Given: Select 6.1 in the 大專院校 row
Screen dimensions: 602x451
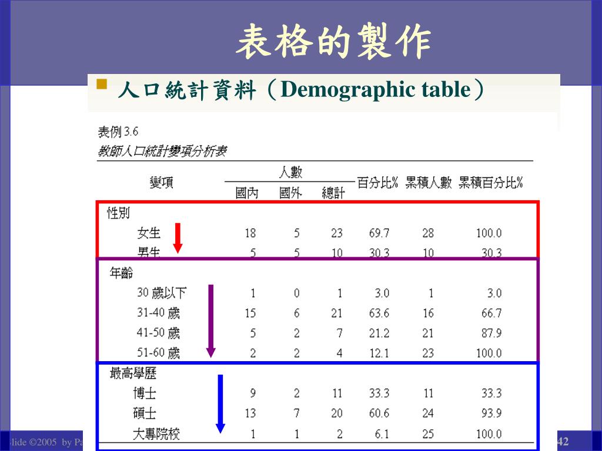Looking at the screenshot, I should (382, 434).
